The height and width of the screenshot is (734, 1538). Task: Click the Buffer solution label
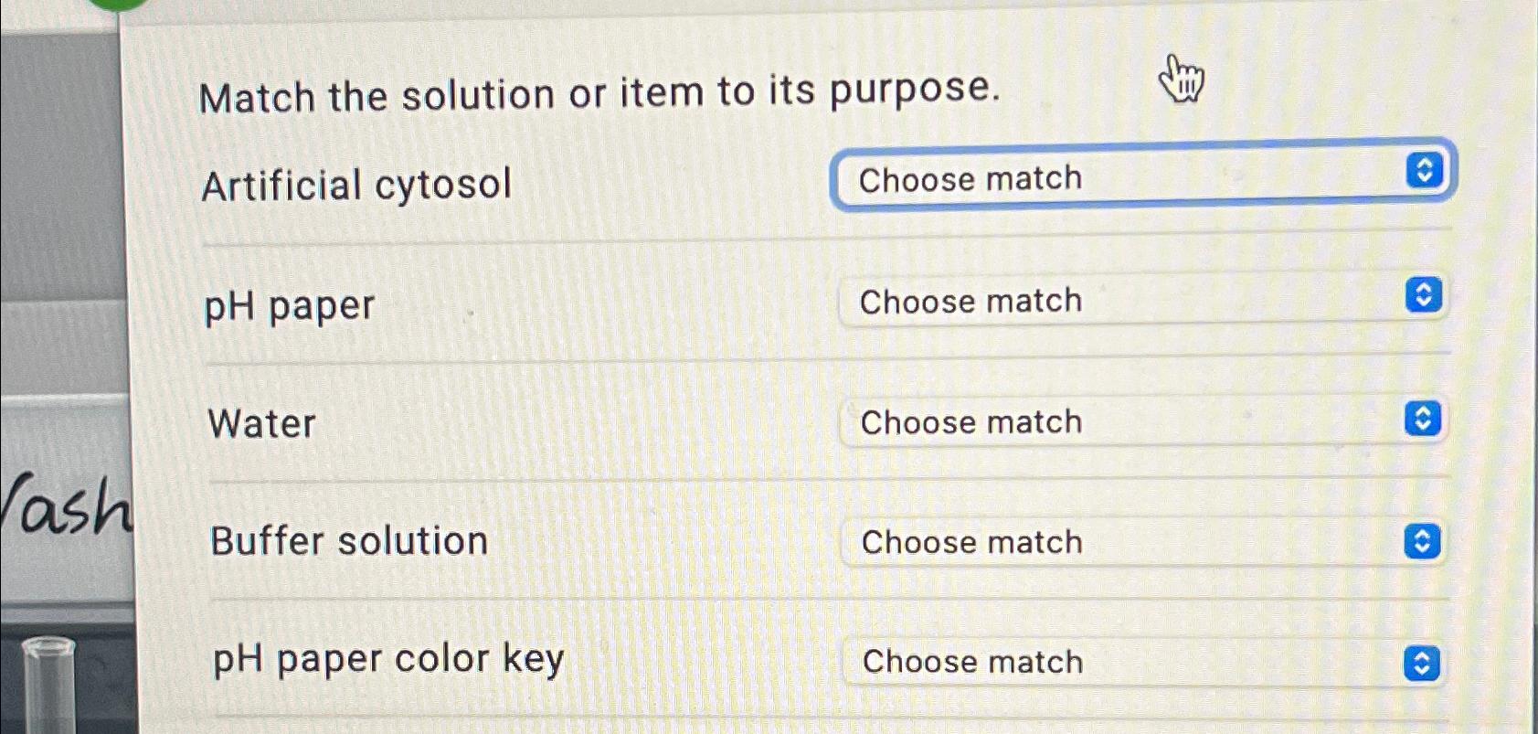pyautogui.click(x=349, y=541)
